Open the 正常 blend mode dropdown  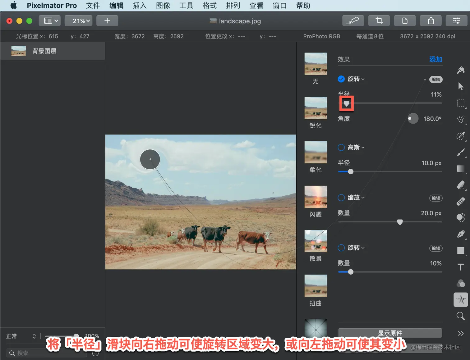coord(21,336)
